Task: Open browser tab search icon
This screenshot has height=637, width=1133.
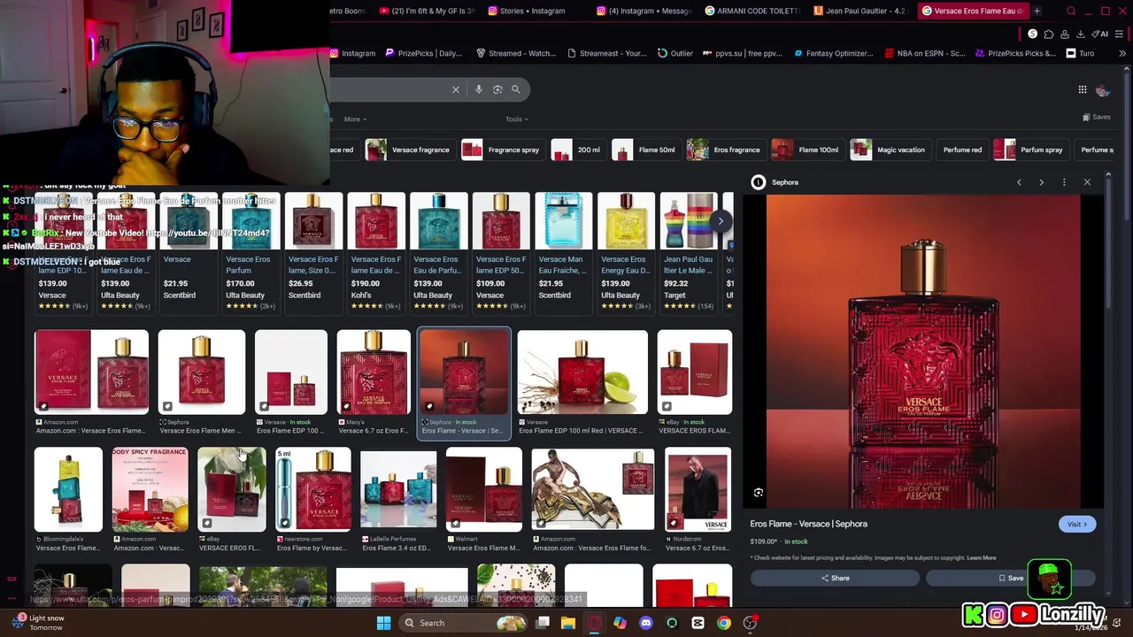Action: click(1071, 11)
